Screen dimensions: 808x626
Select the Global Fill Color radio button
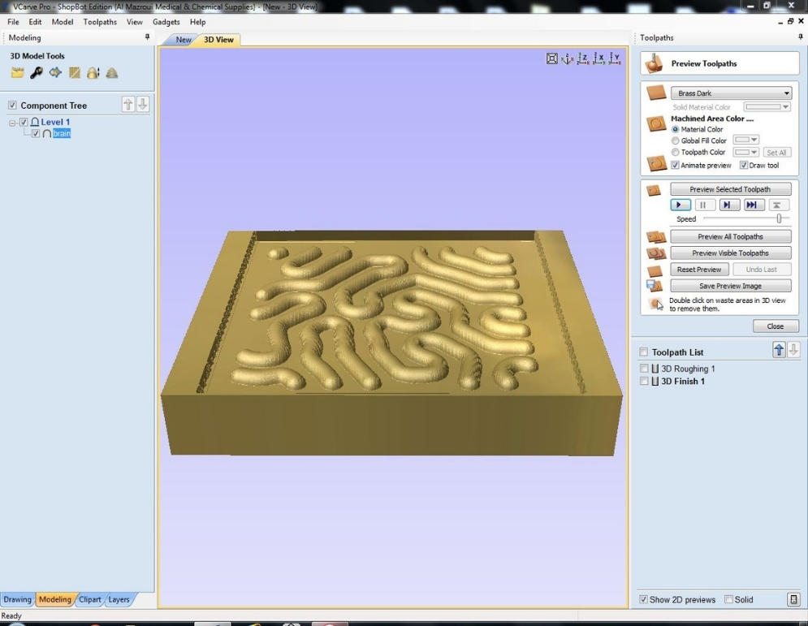(x=675, y=141)
